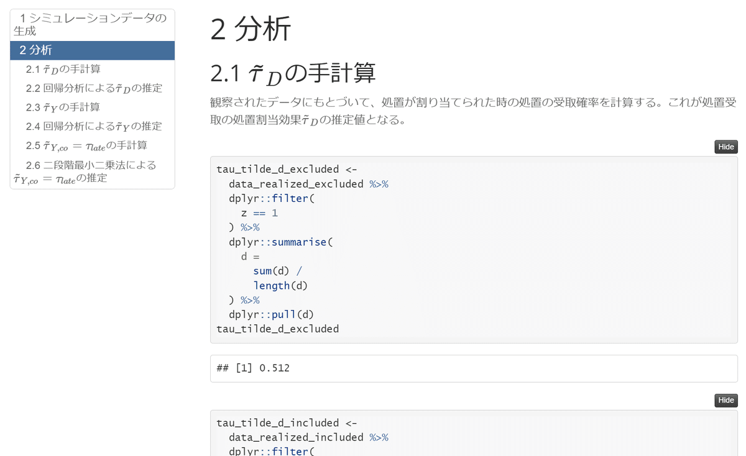746x456 pixels.
Task: Select the highlighted 2 分析 TOC entry
Action: point(92,50)
